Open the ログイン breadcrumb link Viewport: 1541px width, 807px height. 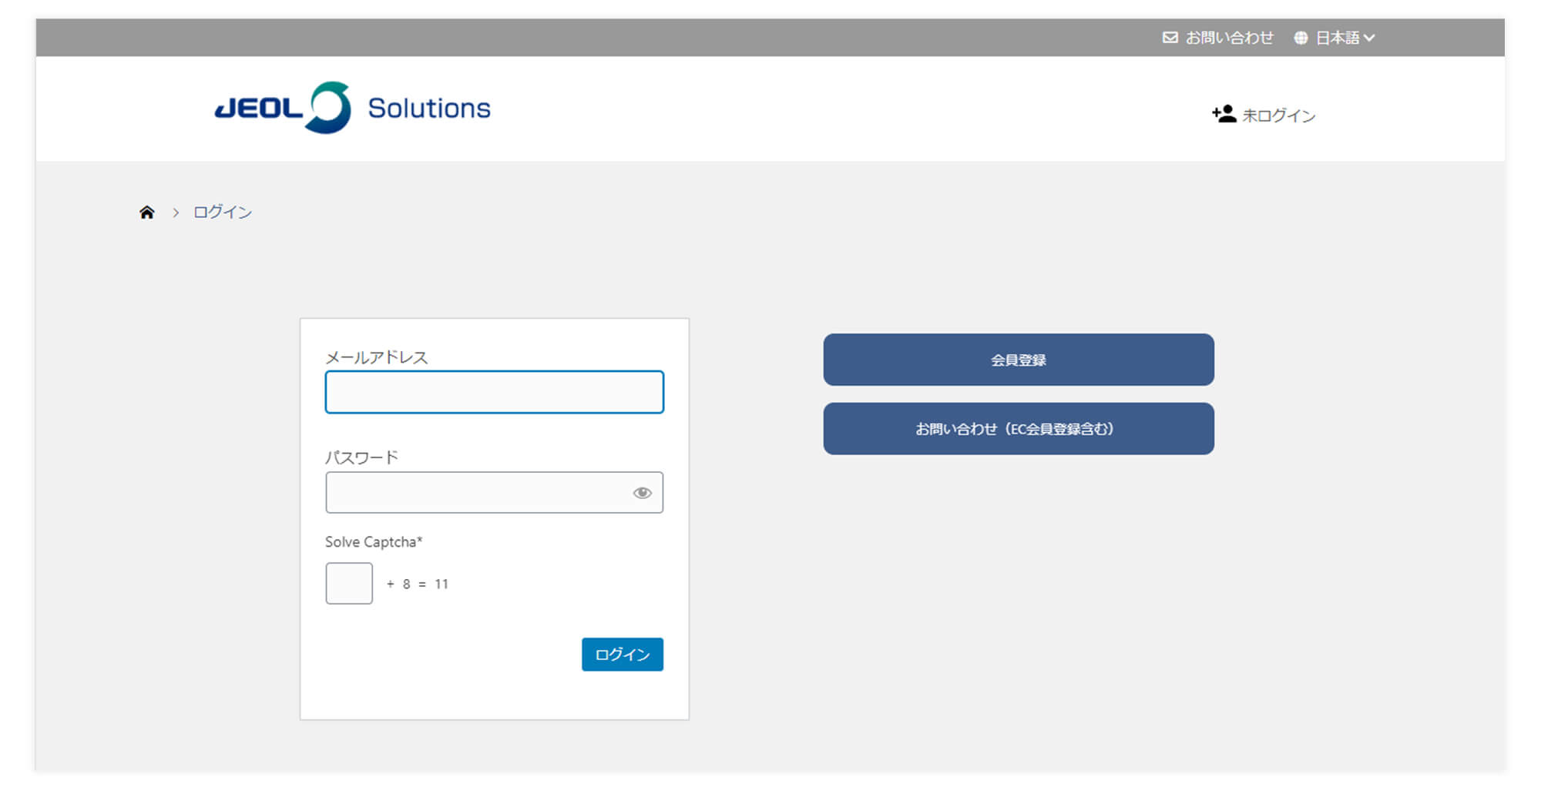(222, 213)
